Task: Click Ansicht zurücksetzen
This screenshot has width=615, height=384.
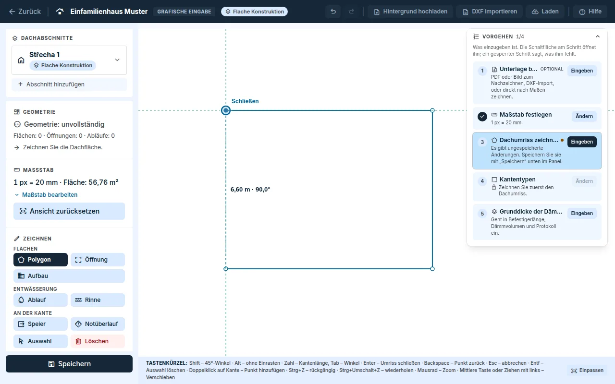Action: pyautogui.click(x=69, y=211)
